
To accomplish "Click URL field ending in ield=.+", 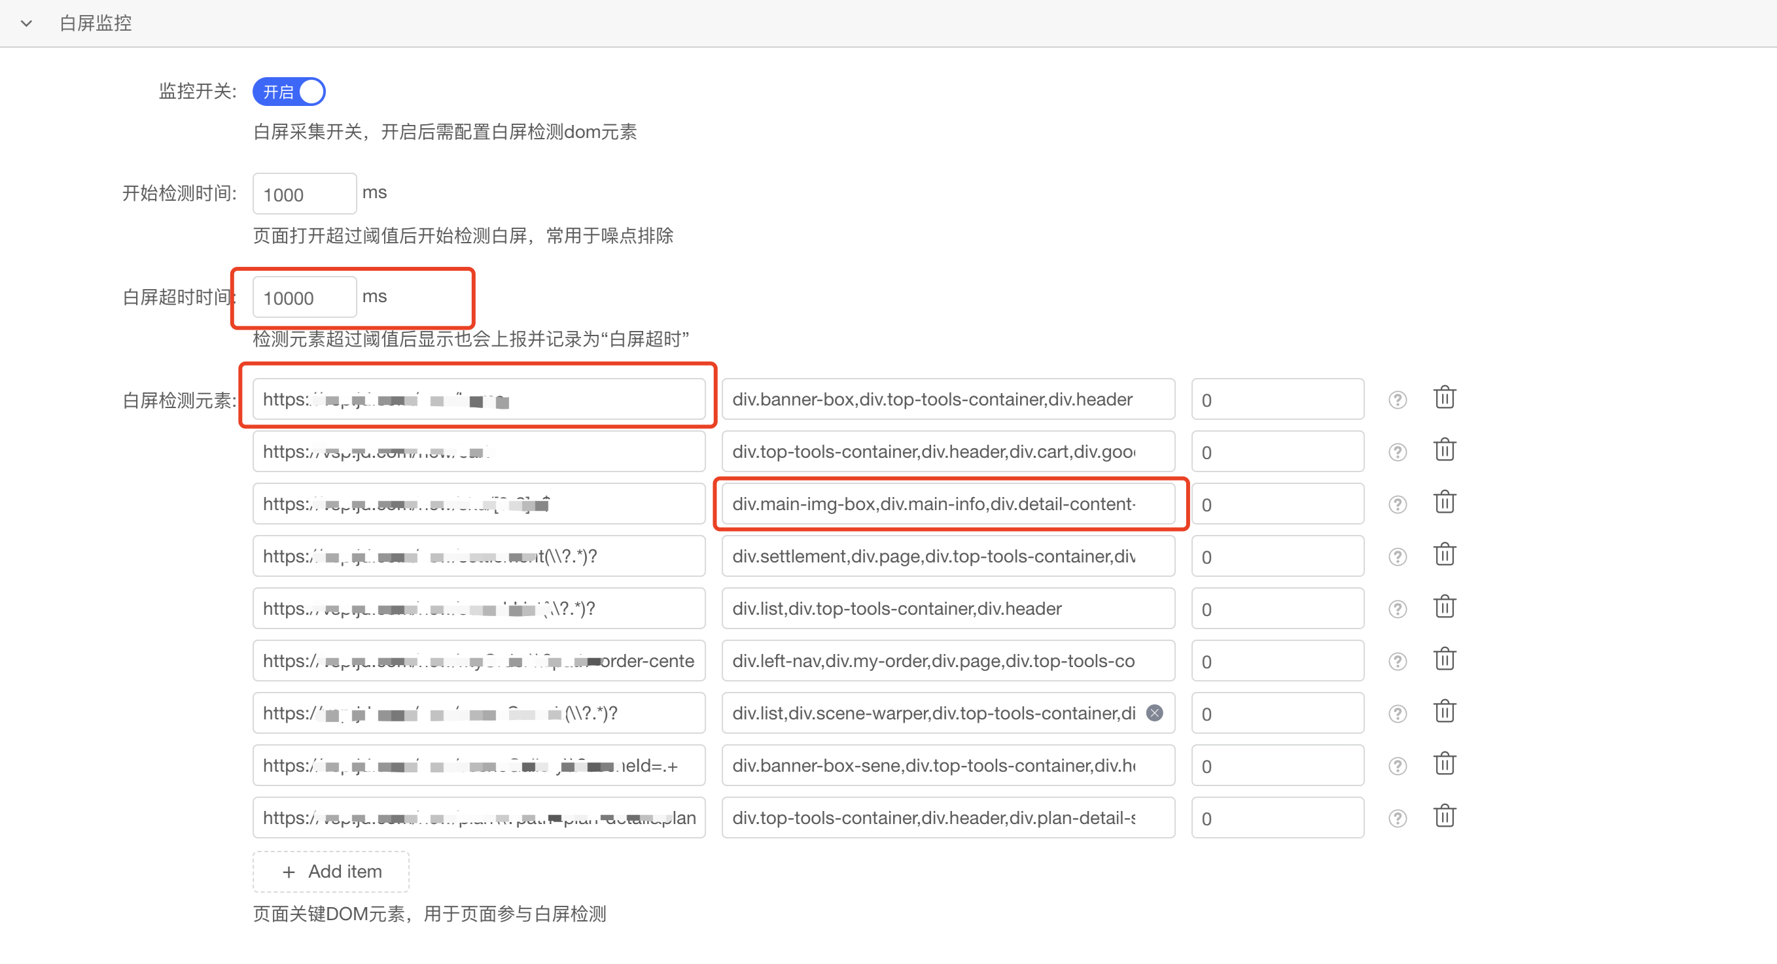I will 479,765.
